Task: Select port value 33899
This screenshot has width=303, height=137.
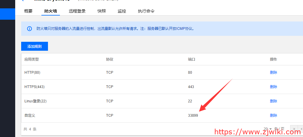Action: (x=193, y=116)
